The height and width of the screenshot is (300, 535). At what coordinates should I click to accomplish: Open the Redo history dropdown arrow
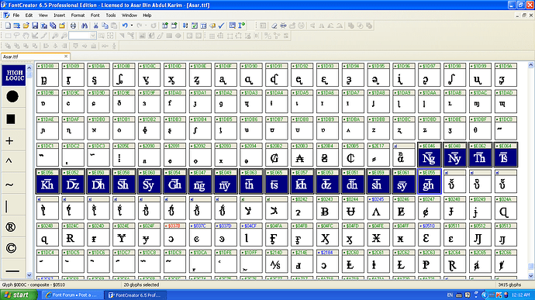click(146, 26)
